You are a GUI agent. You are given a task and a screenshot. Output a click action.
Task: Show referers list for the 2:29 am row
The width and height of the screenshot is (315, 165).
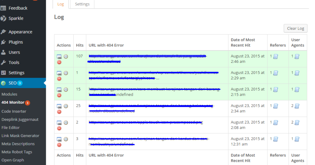pos(276,73)
